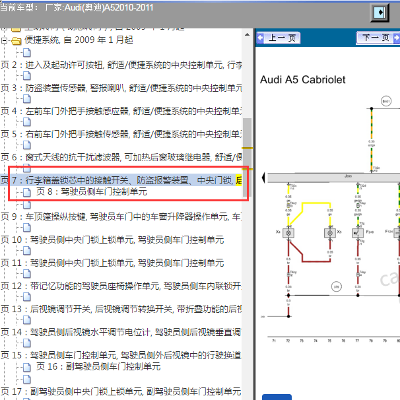Click circled connector B401 atop diagram
The height and width of the screenshot is (400, 400).
point(386,101)
